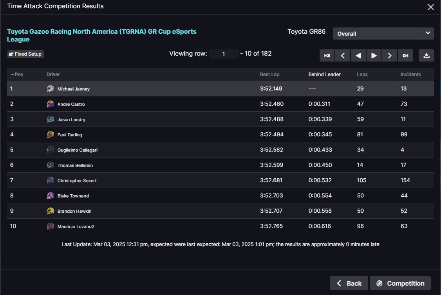Click the '10 of 182' row count
This screenshot has height=295, width=441.
[x=258, y=53]
